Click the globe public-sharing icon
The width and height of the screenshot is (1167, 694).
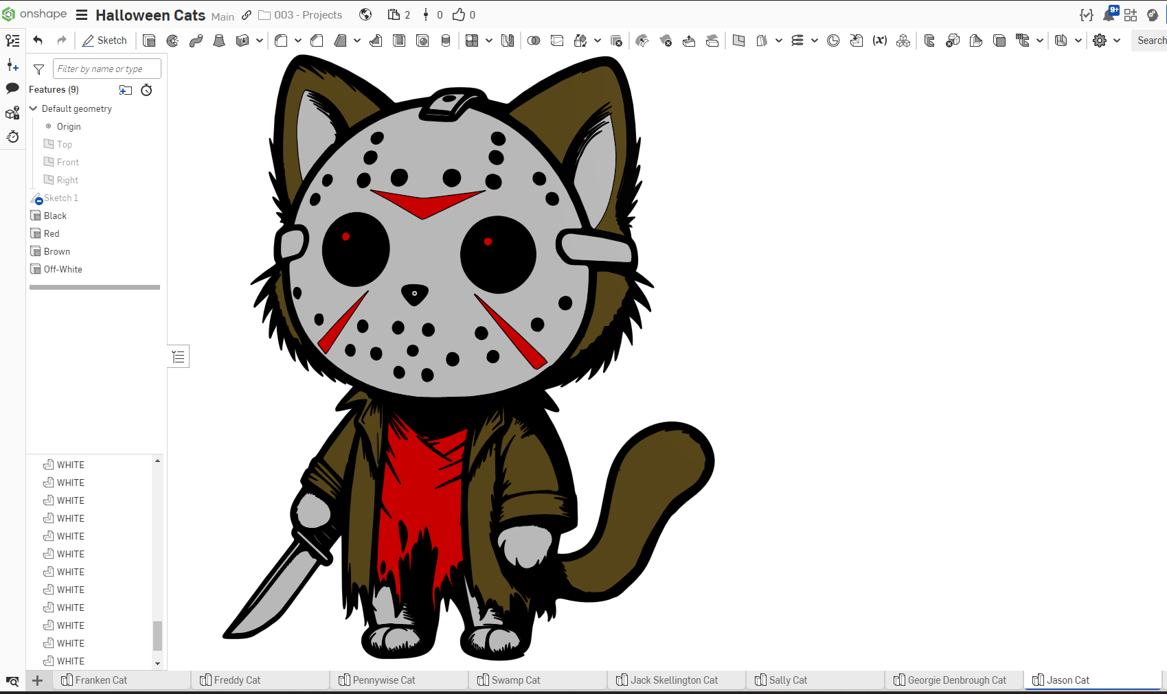tap(365, 14)
